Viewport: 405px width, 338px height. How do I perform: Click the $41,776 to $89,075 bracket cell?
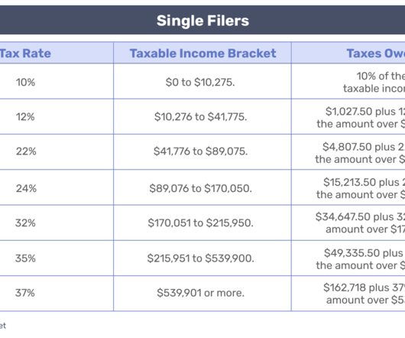(202, 152)
